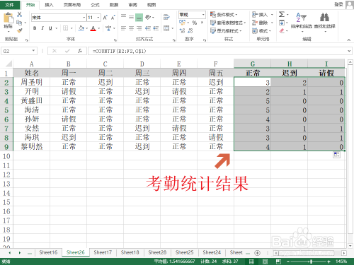Click the increase indent icon

(x=156, y=28)
